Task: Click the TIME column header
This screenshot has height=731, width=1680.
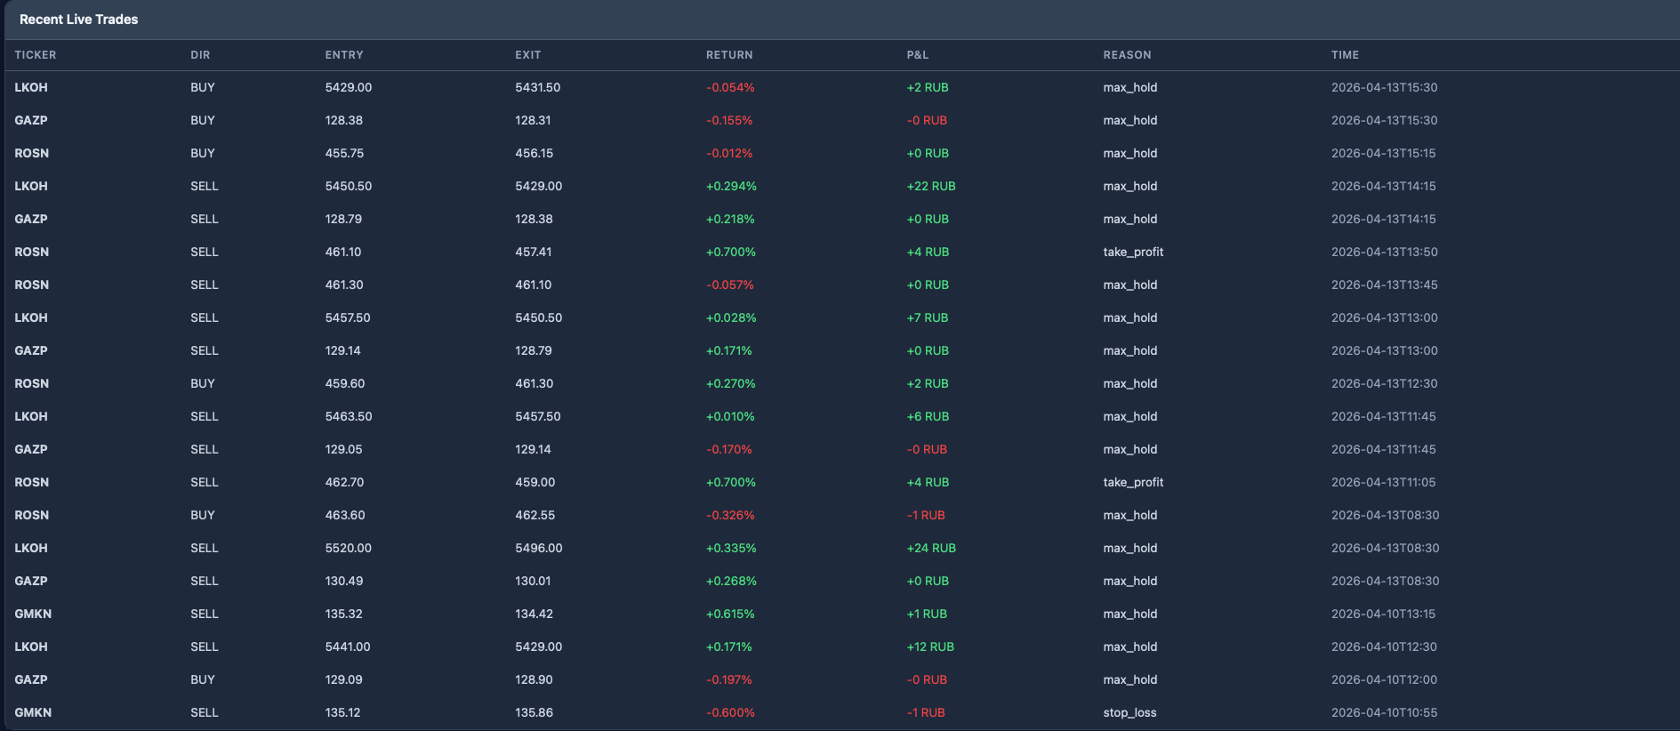Action: (1345, 55)
